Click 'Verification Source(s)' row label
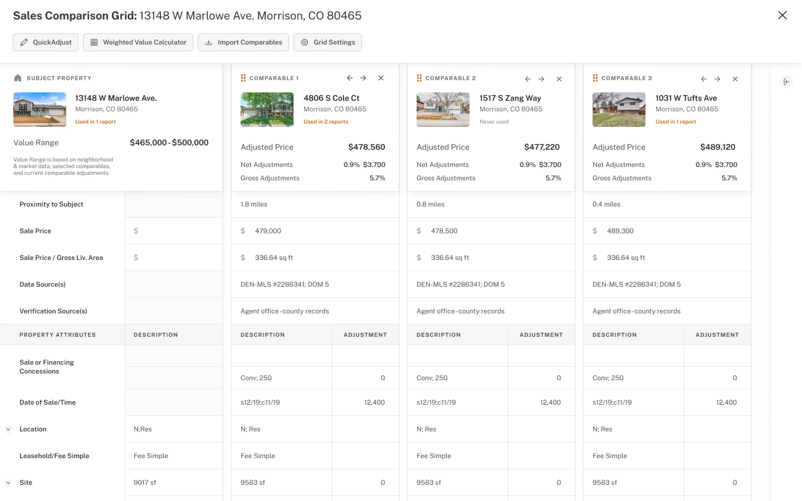This screenshot has height=501, width=802. click(x=53, y=311)
